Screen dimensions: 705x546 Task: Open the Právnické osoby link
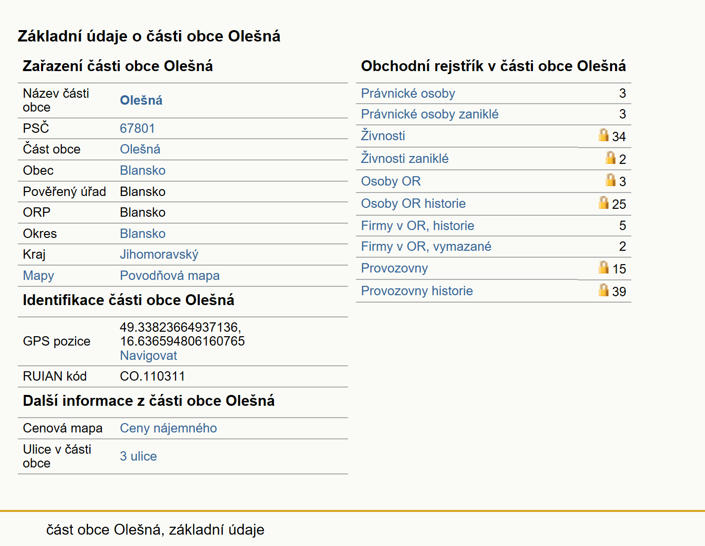coord(408,93)
